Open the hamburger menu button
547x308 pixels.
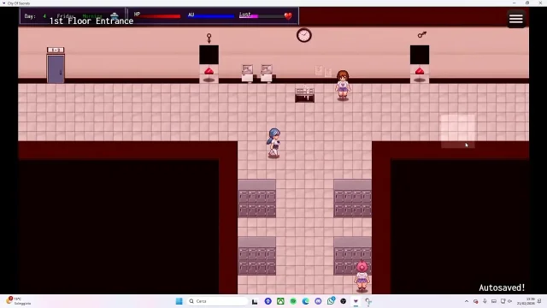(x=516, y=19)
